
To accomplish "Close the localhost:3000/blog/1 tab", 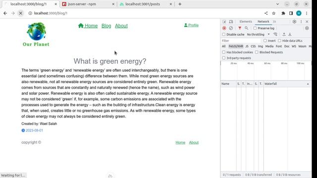I will (55, 4).
